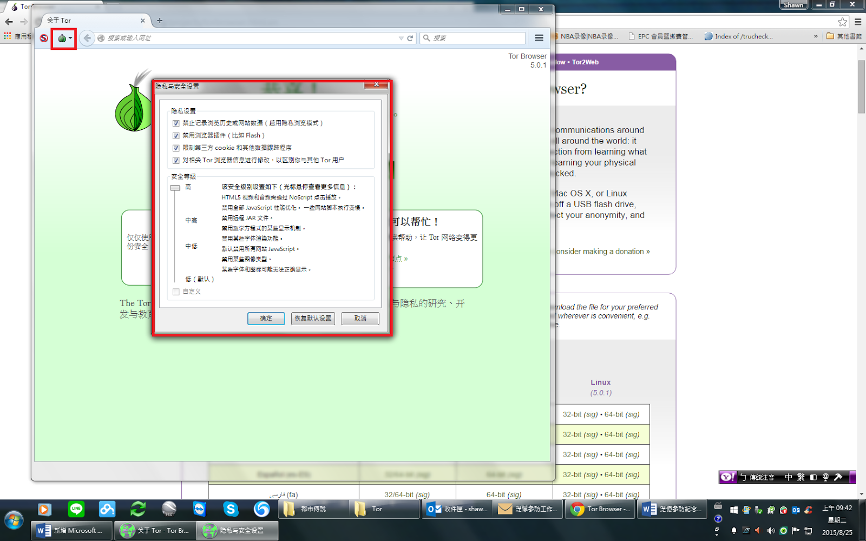Click the security level slider handle

coord(175,188)
